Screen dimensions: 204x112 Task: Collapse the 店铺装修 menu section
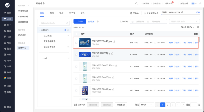(29, 6)
